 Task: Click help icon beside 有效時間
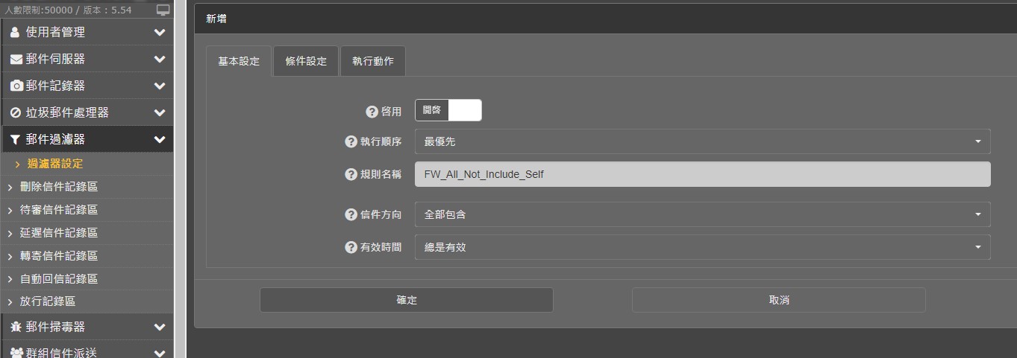coord(351,247)
